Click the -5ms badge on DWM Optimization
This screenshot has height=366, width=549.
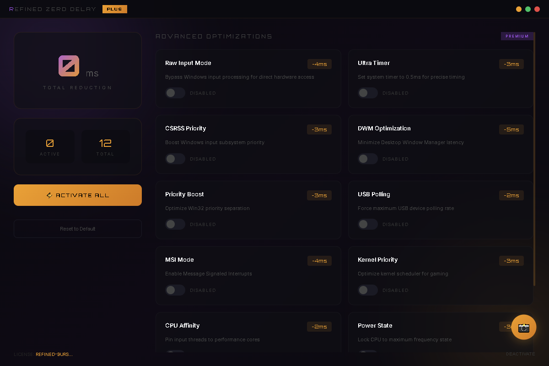511,129
